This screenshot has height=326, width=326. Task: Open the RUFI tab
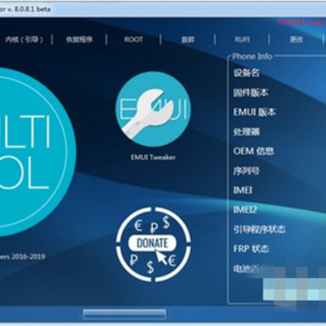tap(242, 40)
